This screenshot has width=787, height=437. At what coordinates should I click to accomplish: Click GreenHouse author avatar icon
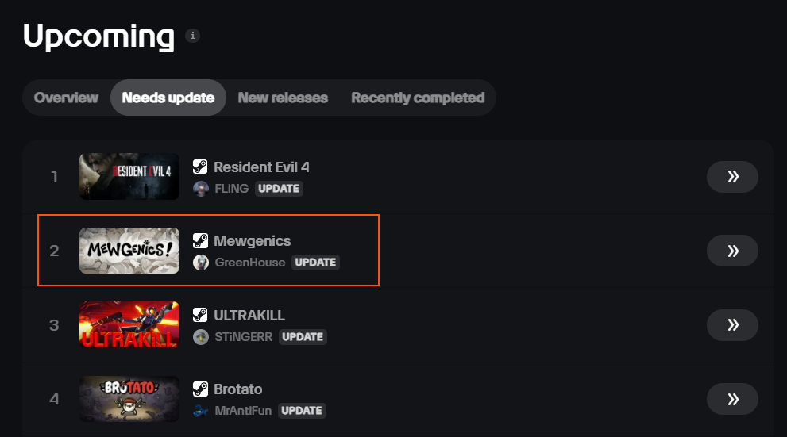(201, 263)
